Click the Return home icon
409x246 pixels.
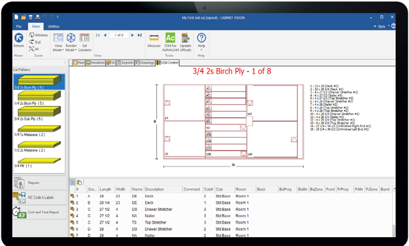(18, 40)
